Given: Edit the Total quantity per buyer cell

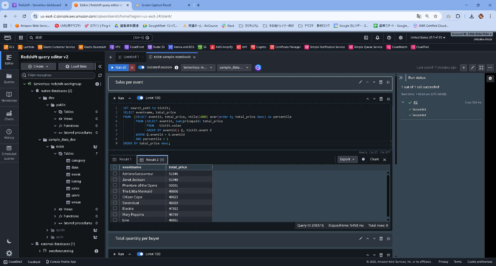Looking at the screenshot, I should coord(361,238).
